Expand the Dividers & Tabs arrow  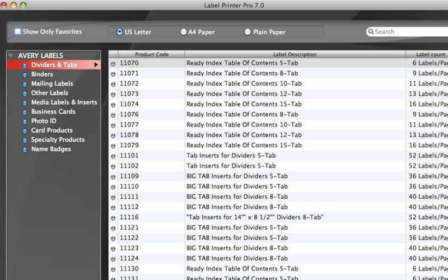96,65
